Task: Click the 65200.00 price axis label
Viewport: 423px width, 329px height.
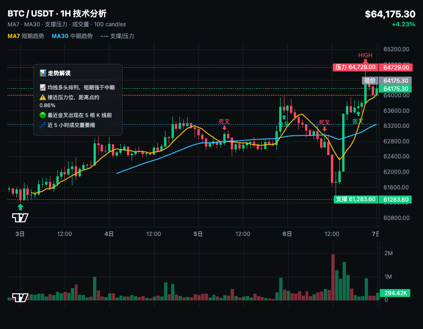Action: (396, 49)
